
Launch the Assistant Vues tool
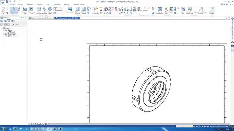pyautogui.click(x=25, y=11)
